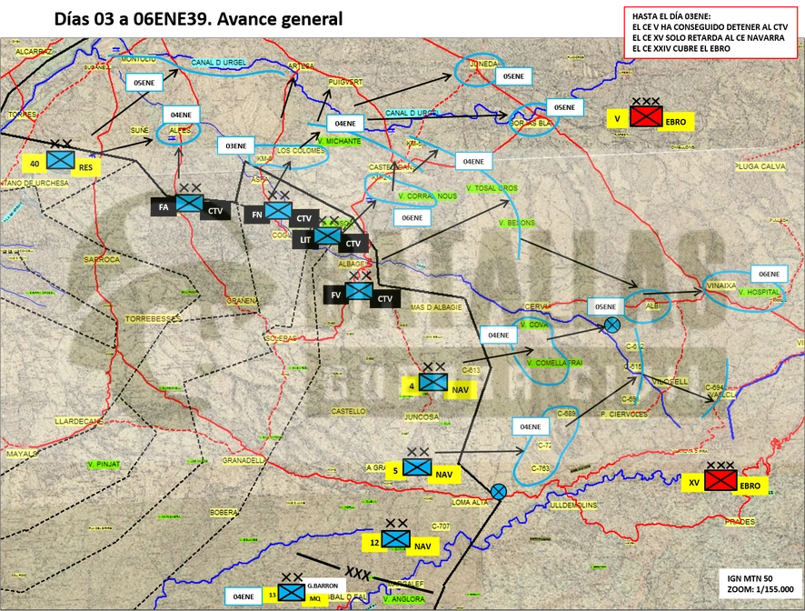
Task: Click the V. COMELLAFRAI label
Action: pyautogui.click(x=554, y=363)
